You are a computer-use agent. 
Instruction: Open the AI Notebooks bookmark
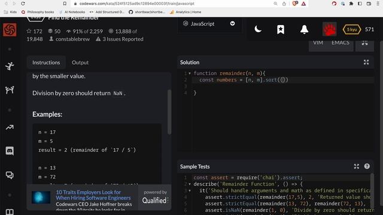tap(72, 12)
